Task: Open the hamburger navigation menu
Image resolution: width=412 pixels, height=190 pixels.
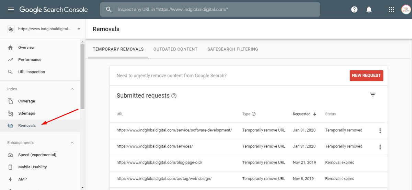Action: (x=11, y=10)
